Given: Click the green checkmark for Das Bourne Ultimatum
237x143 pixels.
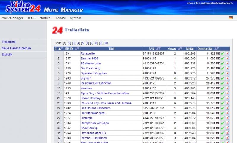Looking at the screenshot, I should (x=223, y=108).
